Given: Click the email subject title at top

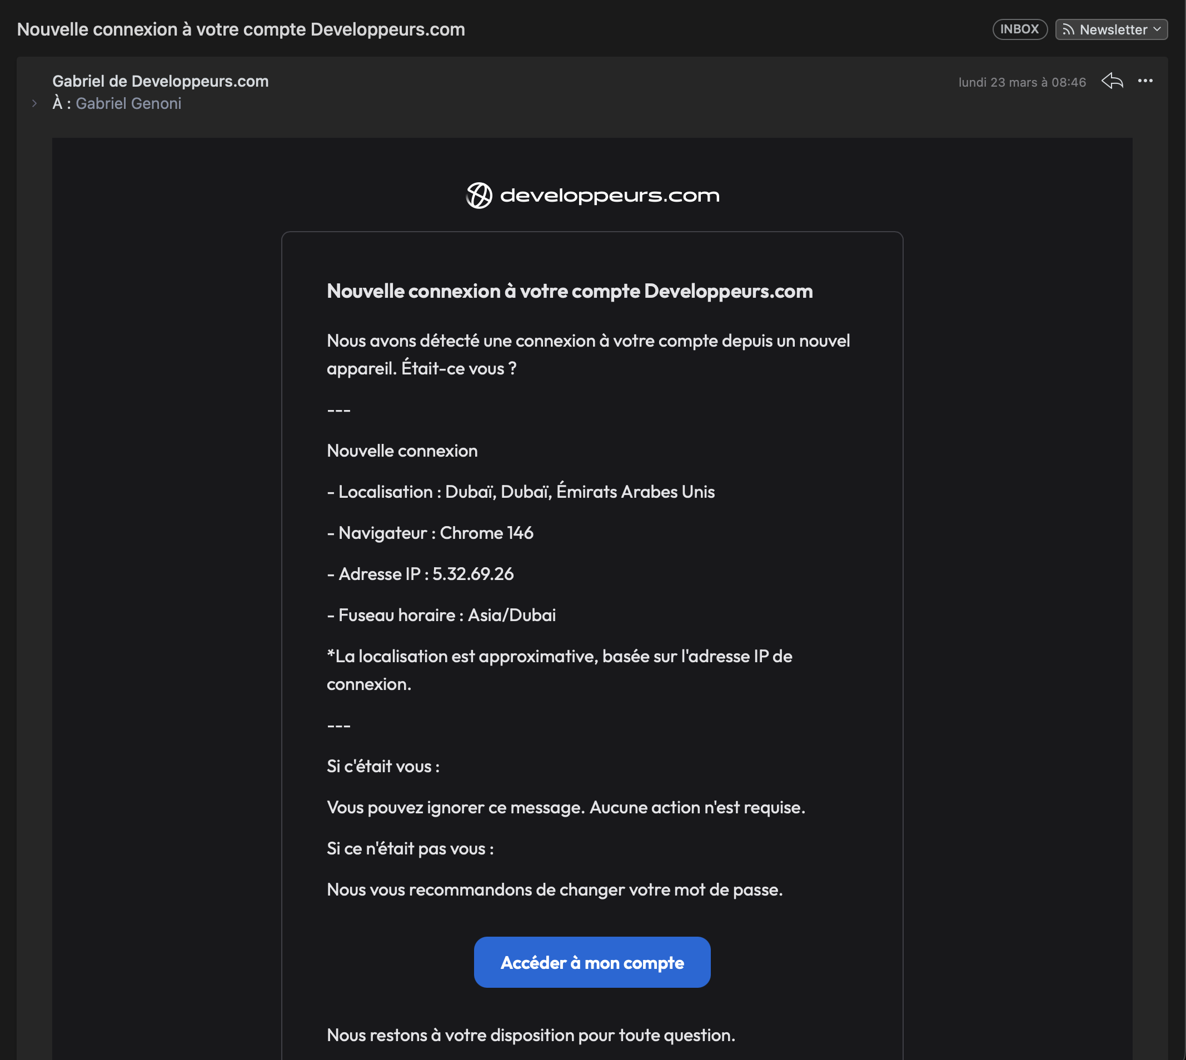Looking at the screenshot, I should [x=241, y=29].
